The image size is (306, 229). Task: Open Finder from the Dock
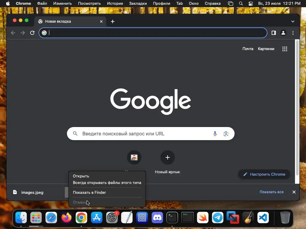[x=21, y=217]
